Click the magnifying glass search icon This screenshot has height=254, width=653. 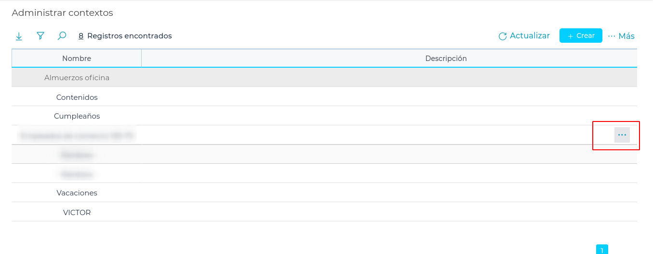tap(62, 36)
